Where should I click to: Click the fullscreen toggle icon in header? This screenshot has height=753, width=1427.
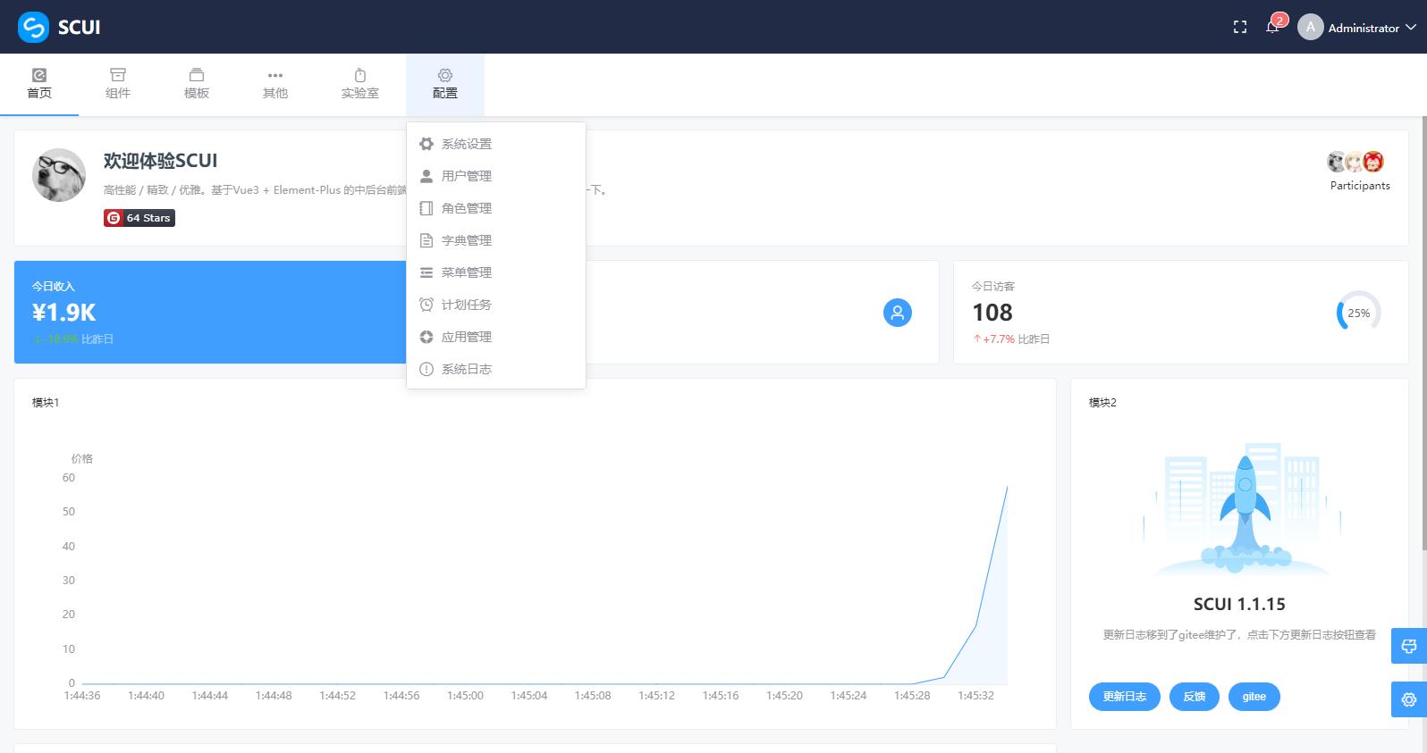pos(1239,28)
